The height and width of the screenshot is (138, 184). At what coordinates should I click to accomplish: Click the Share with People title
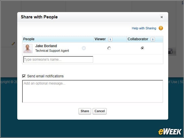[x=39, y=17]
